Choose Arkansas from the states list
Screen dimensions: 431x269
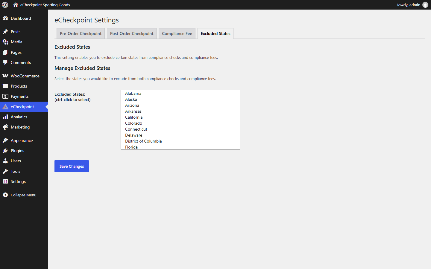click(180, 111)
